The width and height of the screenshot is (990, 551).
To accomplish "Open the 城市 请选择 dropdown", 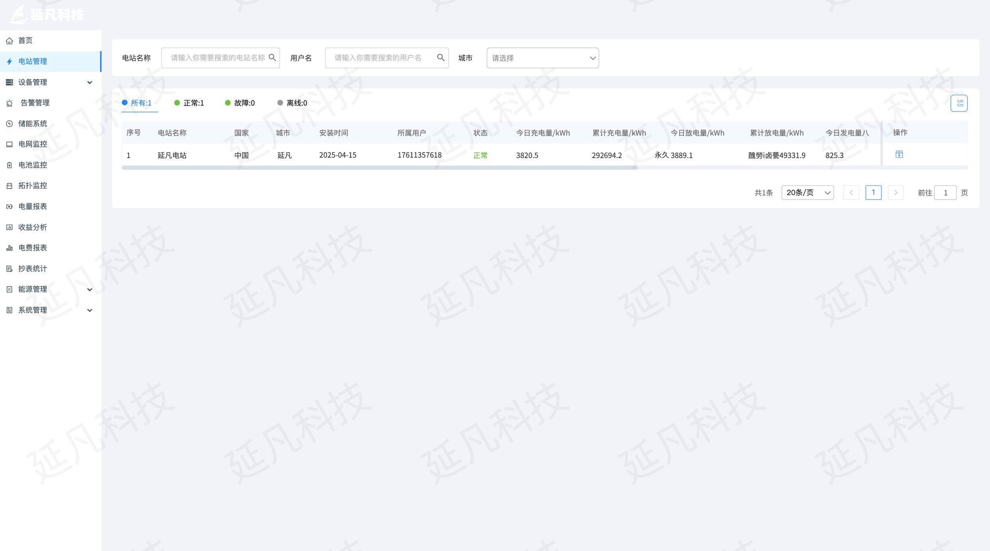I will coord(542,58).
